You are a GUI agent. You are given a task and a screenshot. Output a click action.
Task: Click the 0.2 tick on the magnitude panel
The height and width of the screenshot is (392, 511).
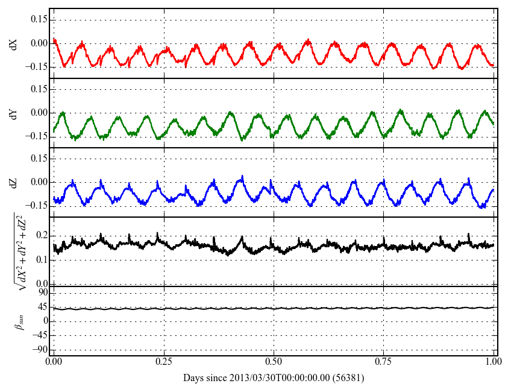pos(41,235)
